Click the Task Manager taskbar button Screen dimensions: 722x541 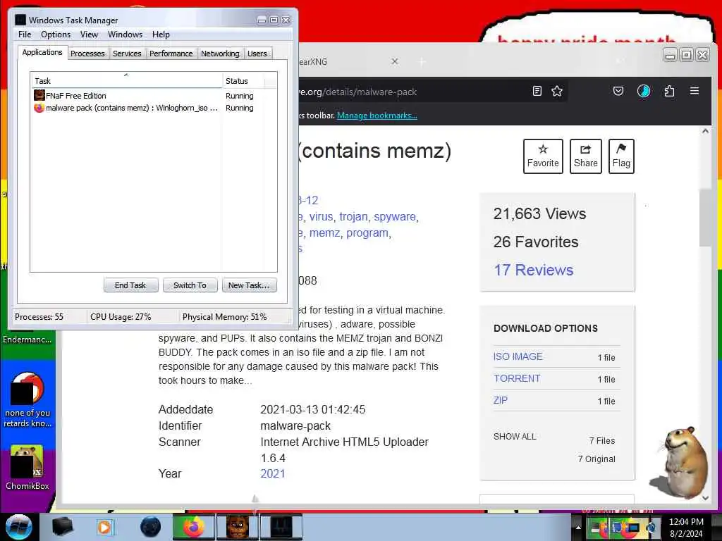(x=281, y=527)
